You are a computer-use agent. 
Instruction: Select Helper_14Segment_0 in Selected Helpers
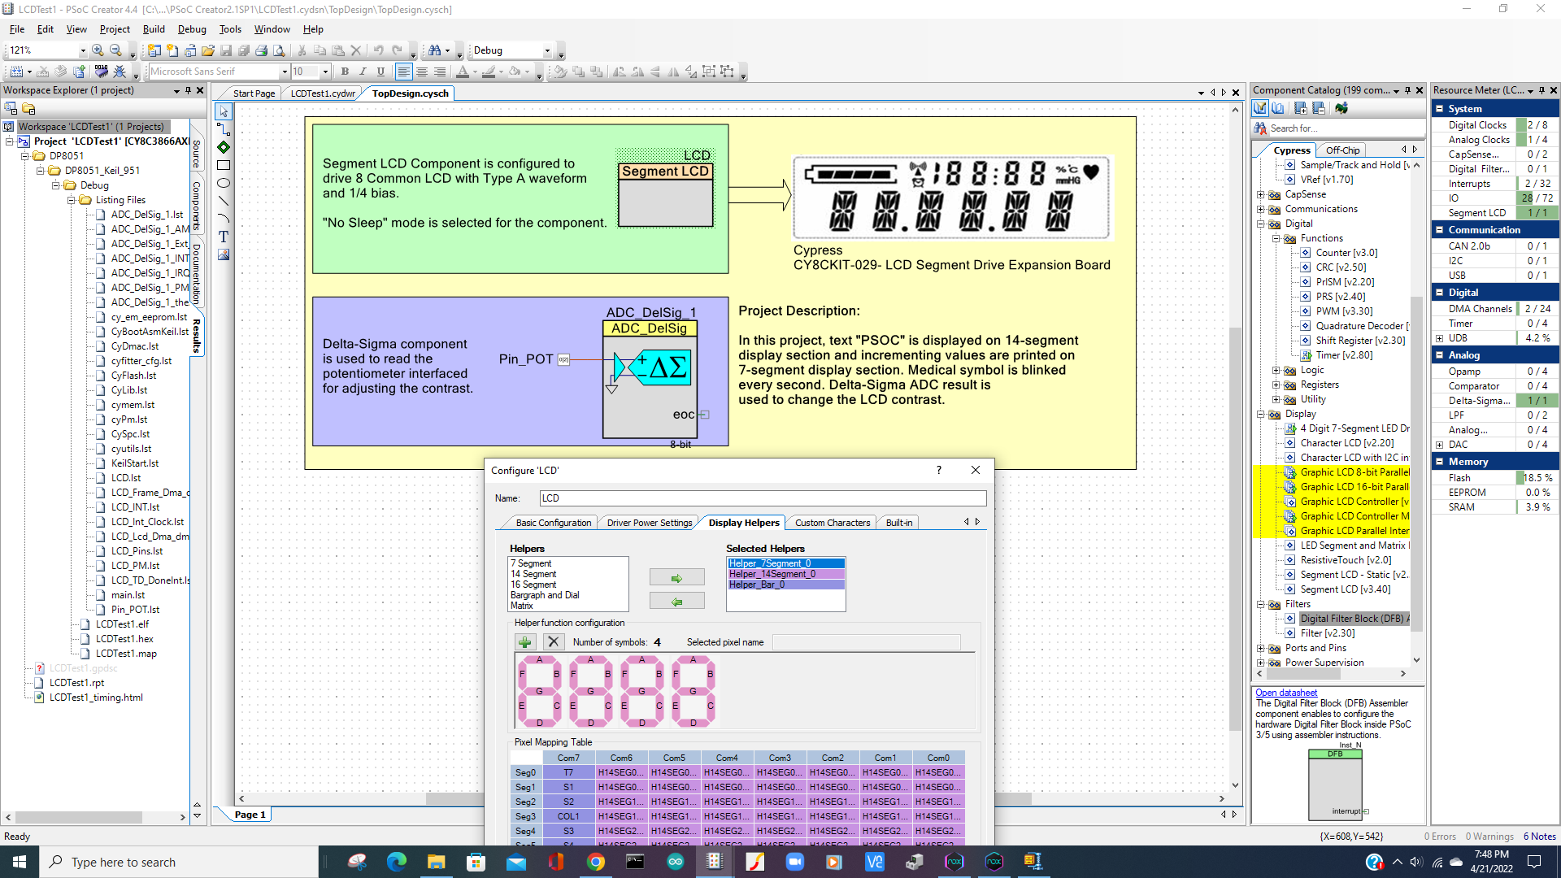(785, 574)
